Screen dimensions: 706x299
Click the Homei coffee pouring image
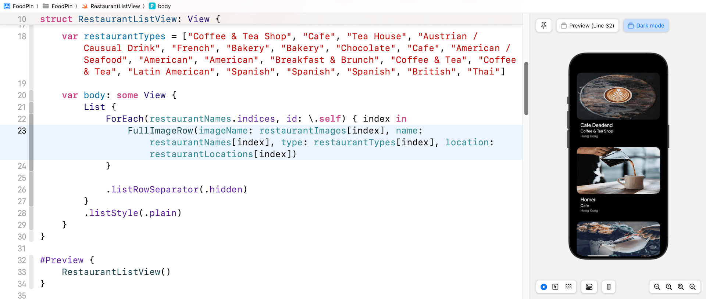[x=618, y=170]
